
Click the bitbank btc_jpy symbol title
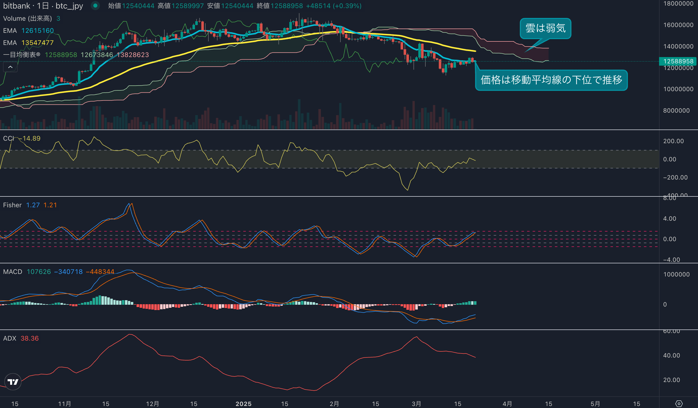click(43, 6)
